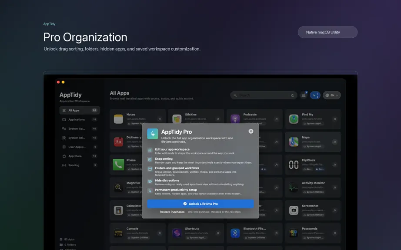Screen dimensions: 401x250
Task: Click the AppTidy sidebar title
Action: 70,95
